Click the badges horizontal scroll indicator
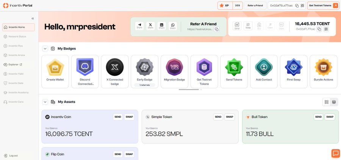 (189, 89)
